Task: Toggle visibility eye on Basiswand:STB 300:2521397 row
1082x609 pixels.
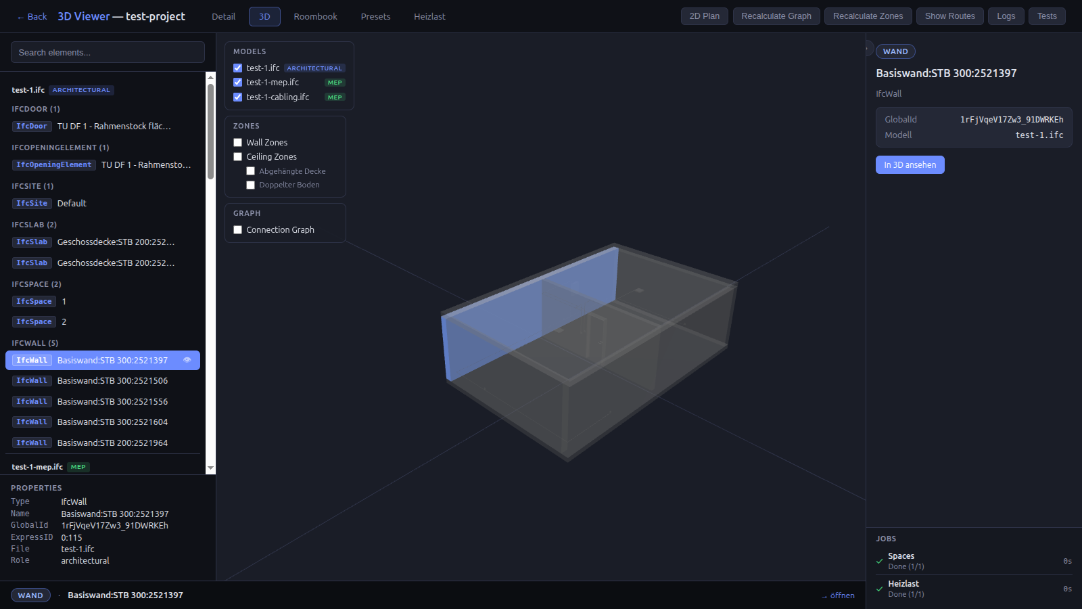Action: point(187,360)
